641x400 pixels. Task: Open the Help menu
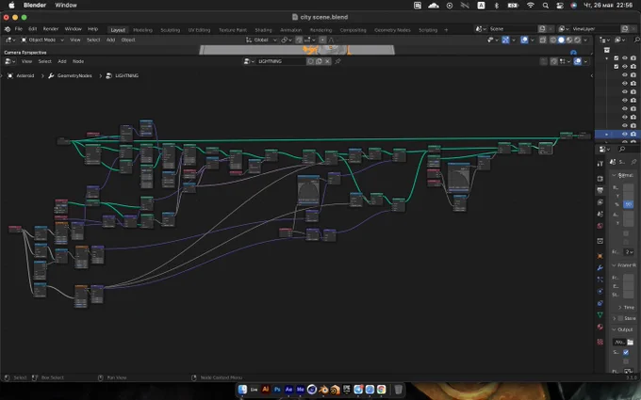click(92, 29)
